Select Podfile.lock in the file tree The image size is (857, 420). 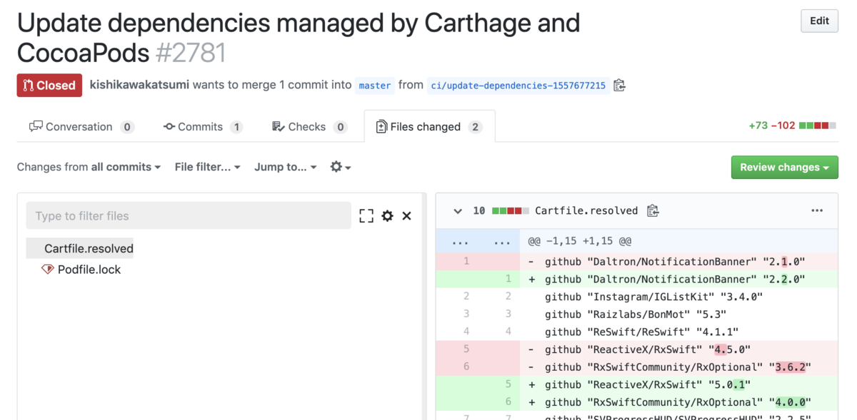click(x=89, y=270)
